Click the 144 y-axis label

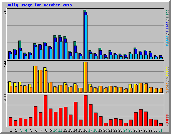pos(5,64)
